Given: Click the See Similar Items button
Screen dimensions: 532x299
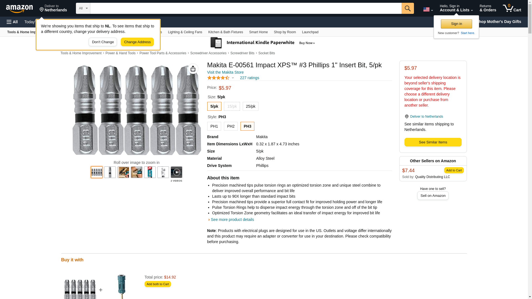Looking at the screenshot, I should point(433,142).
